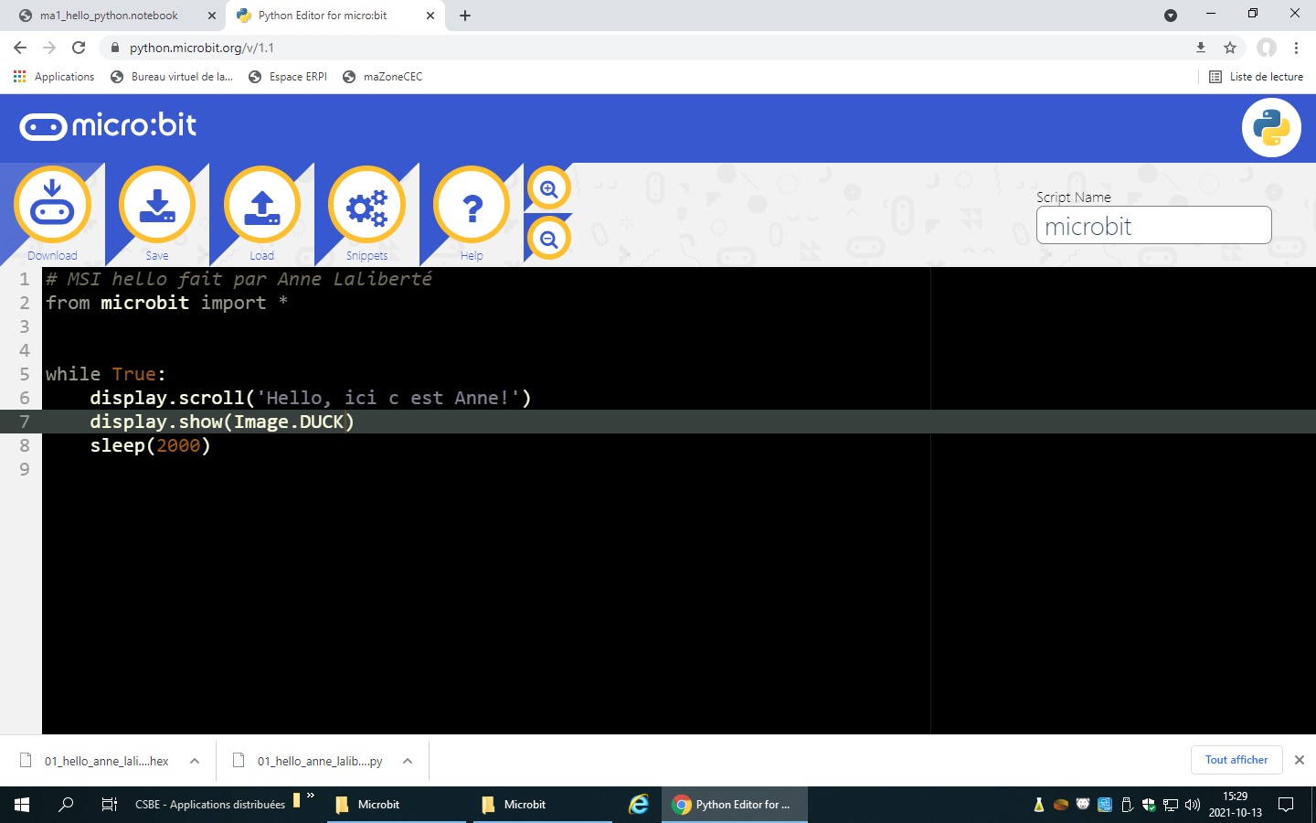Open Task View on taskbar
The width and height of the screenshot is (1316, 823).
109,805
